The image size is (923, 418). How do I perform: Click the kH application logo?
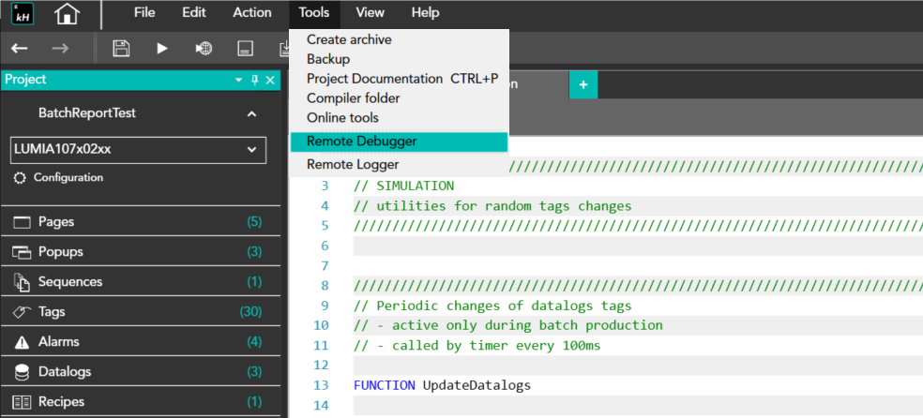(22, 14)
